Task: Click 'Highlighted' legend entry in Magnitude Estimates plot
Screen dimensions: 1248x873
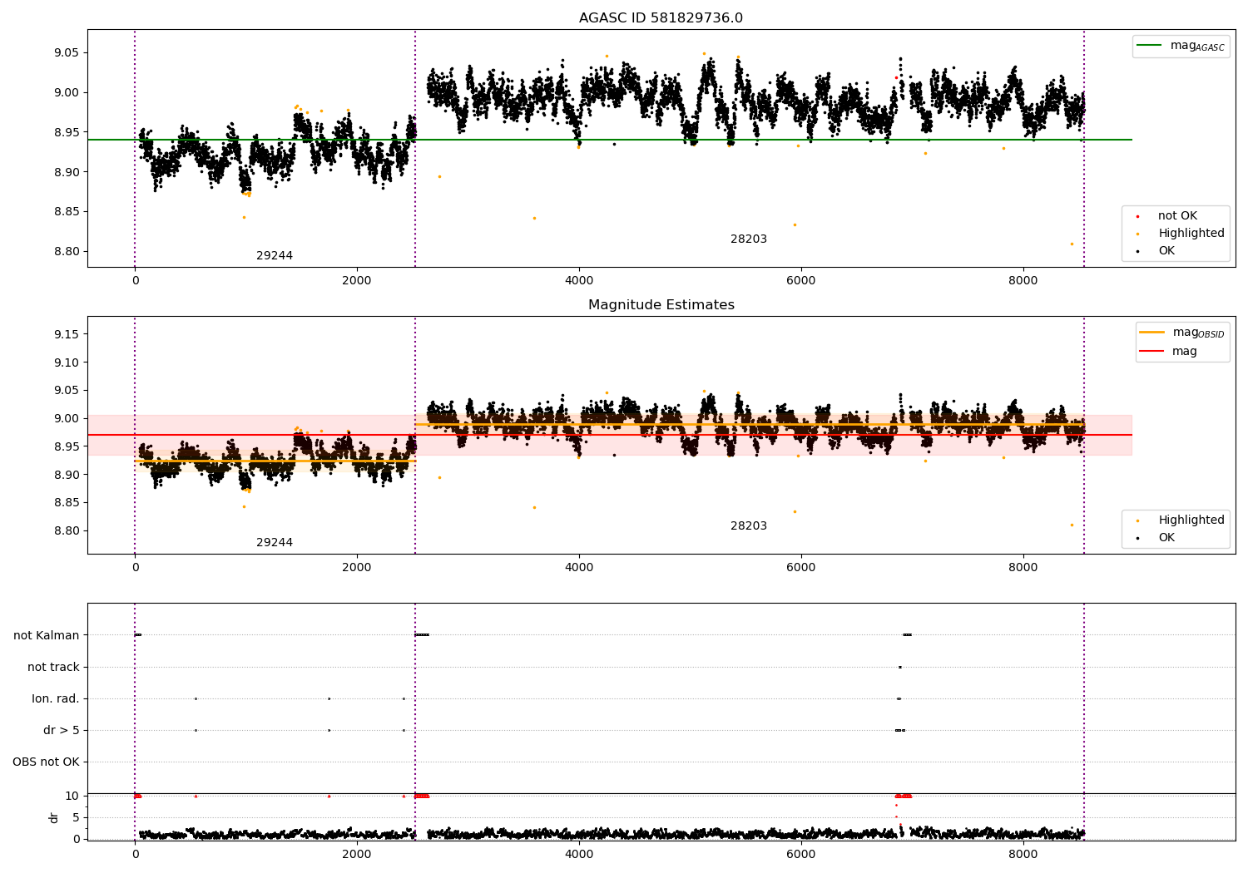Action: (x=1191, y=520)
